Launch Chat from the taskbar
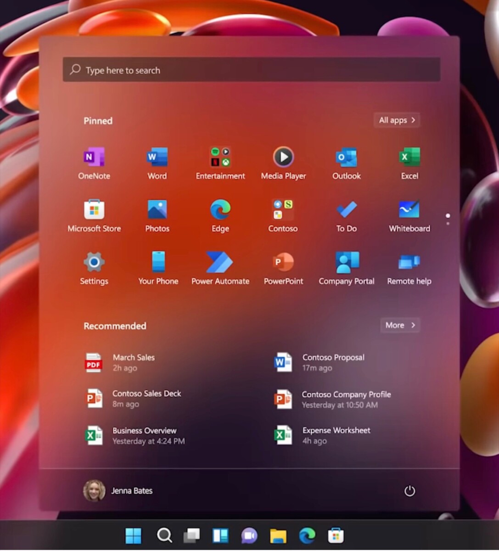Screen dimensions: 499x551 coord(249,535)
